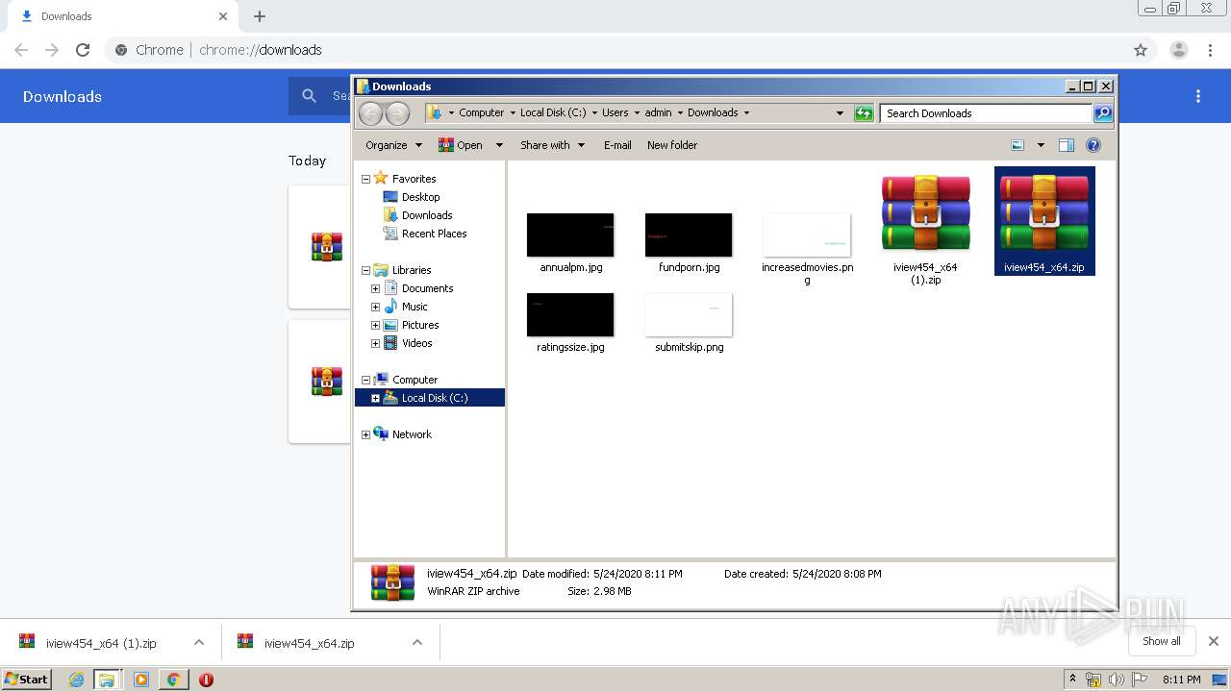The width and height of the screenshot is (1231, 692).
Task: Select Downloads in Favorites
Action: 427,215
